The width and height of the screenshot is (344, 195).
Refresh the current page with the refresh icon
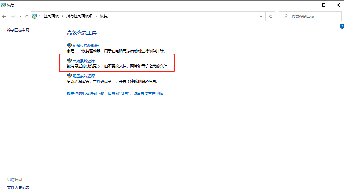point(270,16)
